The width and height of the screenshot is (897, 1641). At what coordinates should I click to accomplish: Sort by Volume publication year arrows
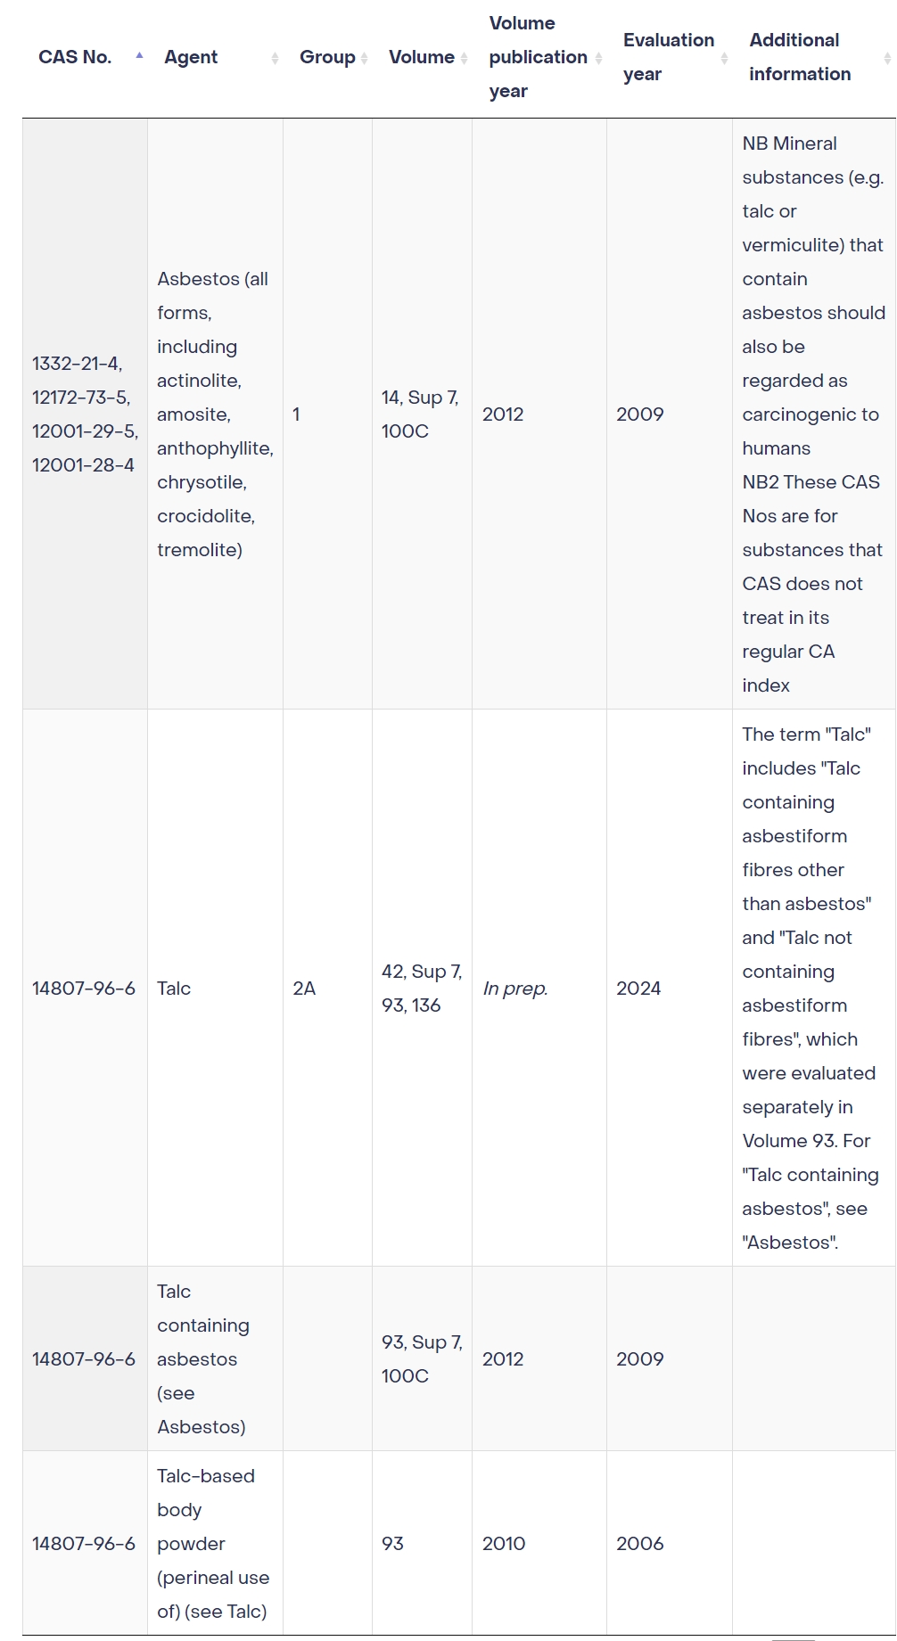click(x=599, y=58)
